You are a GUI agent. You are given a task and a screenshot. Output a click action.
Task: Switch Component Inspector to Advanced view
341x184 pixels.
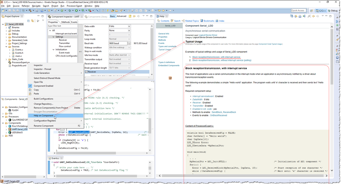(122, 16)
